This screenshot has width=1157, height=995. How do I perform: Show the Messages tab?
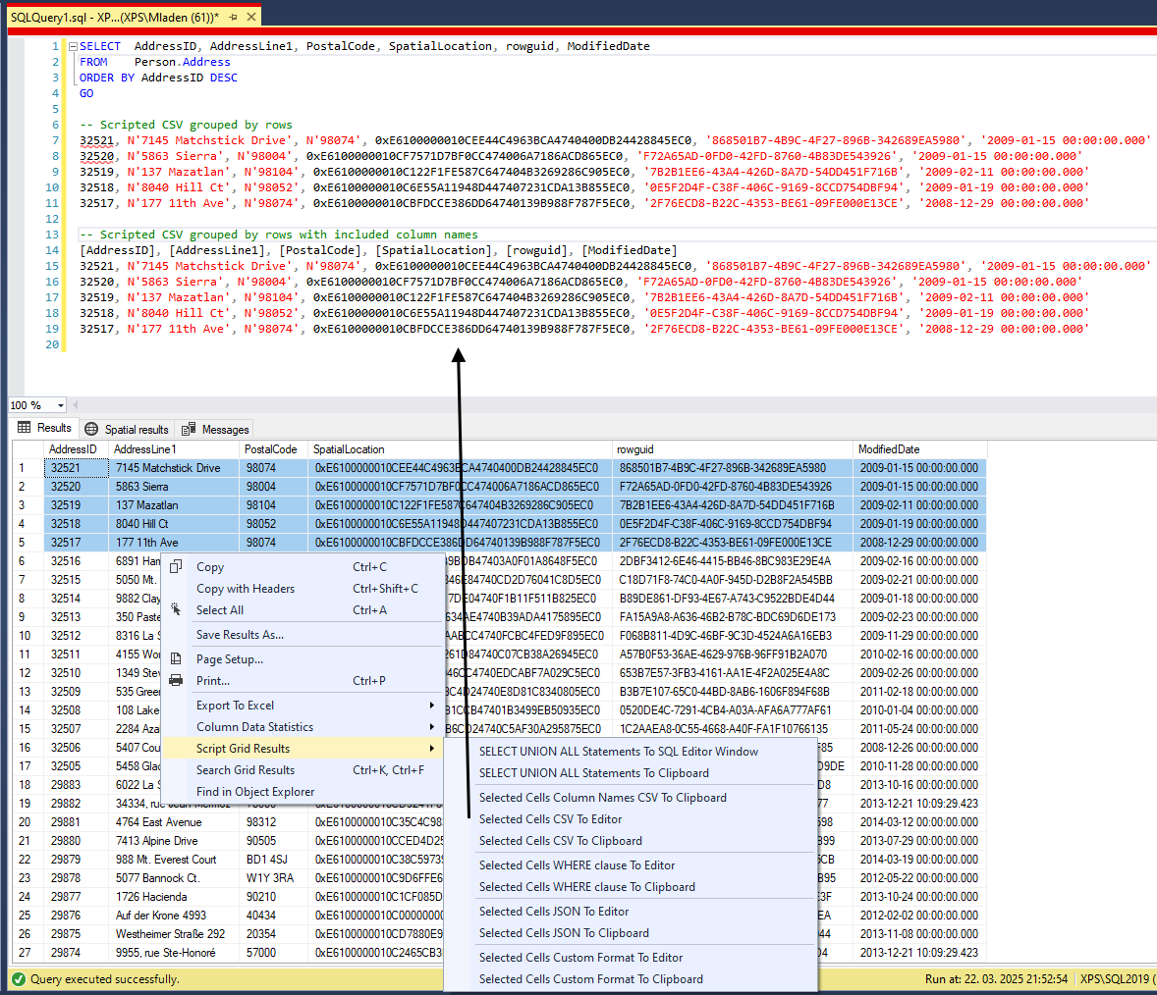click(x=216, y=429)
